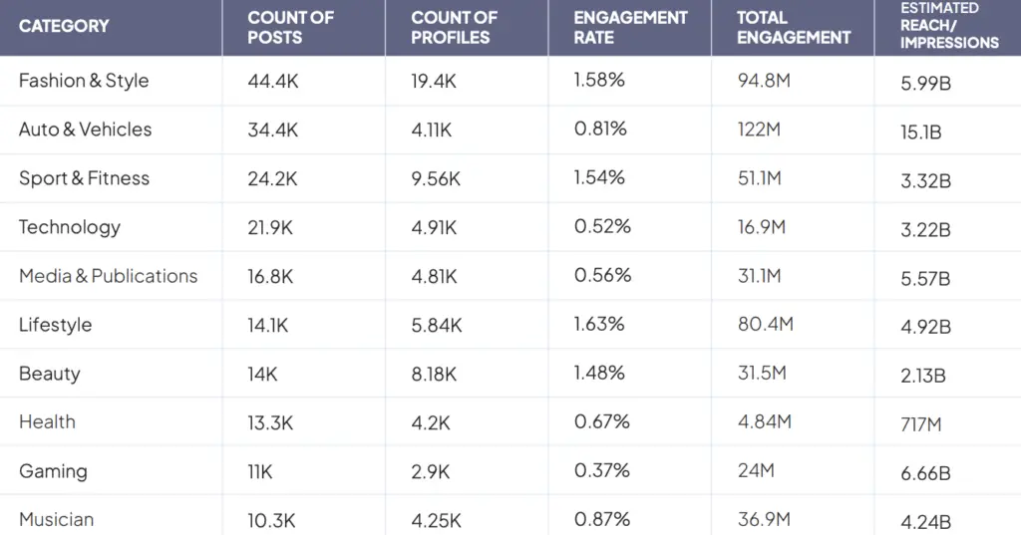This screenshot has height=535, width=1021.
Task: Click the Category column header
Action: point(64,27)
